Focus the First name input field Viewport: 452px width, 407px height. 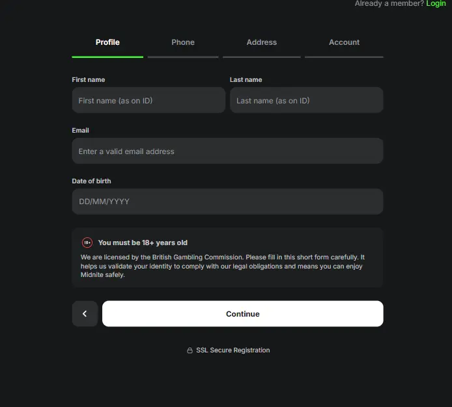(148, 101)
